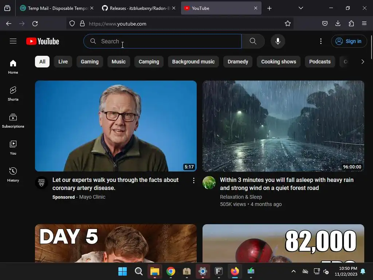This screenshot has height=280, width=373.
Task: Open the You section in sidebar
Action: point(13,148)
